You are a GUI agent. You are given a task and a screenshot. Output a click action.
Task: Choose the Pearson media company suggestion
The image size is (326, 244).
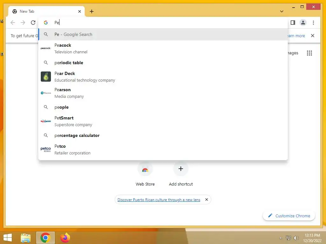[163, 93]
